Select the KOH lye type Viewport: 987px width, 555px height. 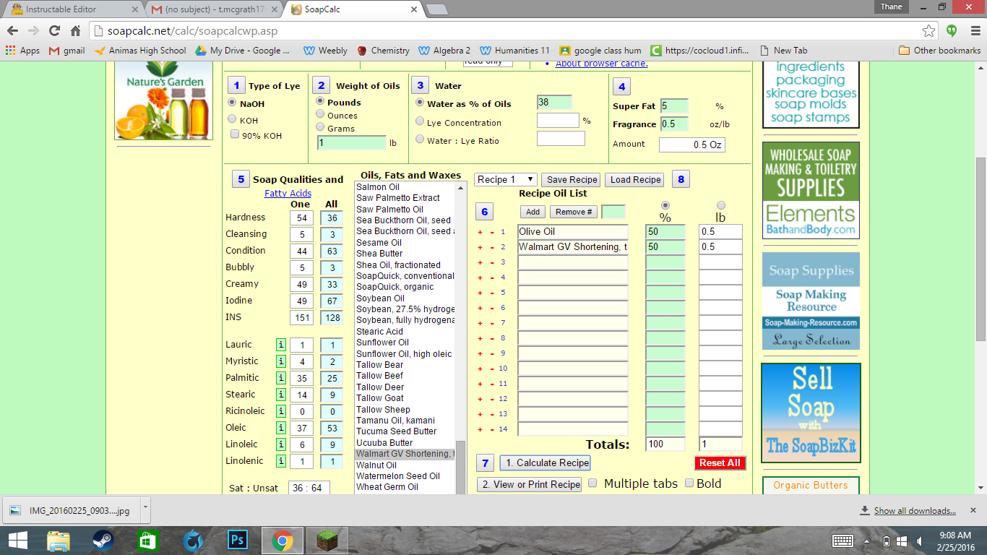[x=232, y=119]
